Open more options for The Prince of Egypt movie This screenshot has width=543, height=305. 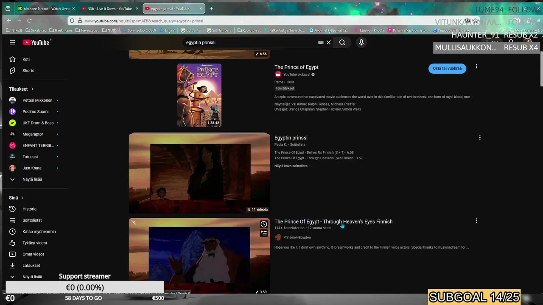(x=476, y=67)
